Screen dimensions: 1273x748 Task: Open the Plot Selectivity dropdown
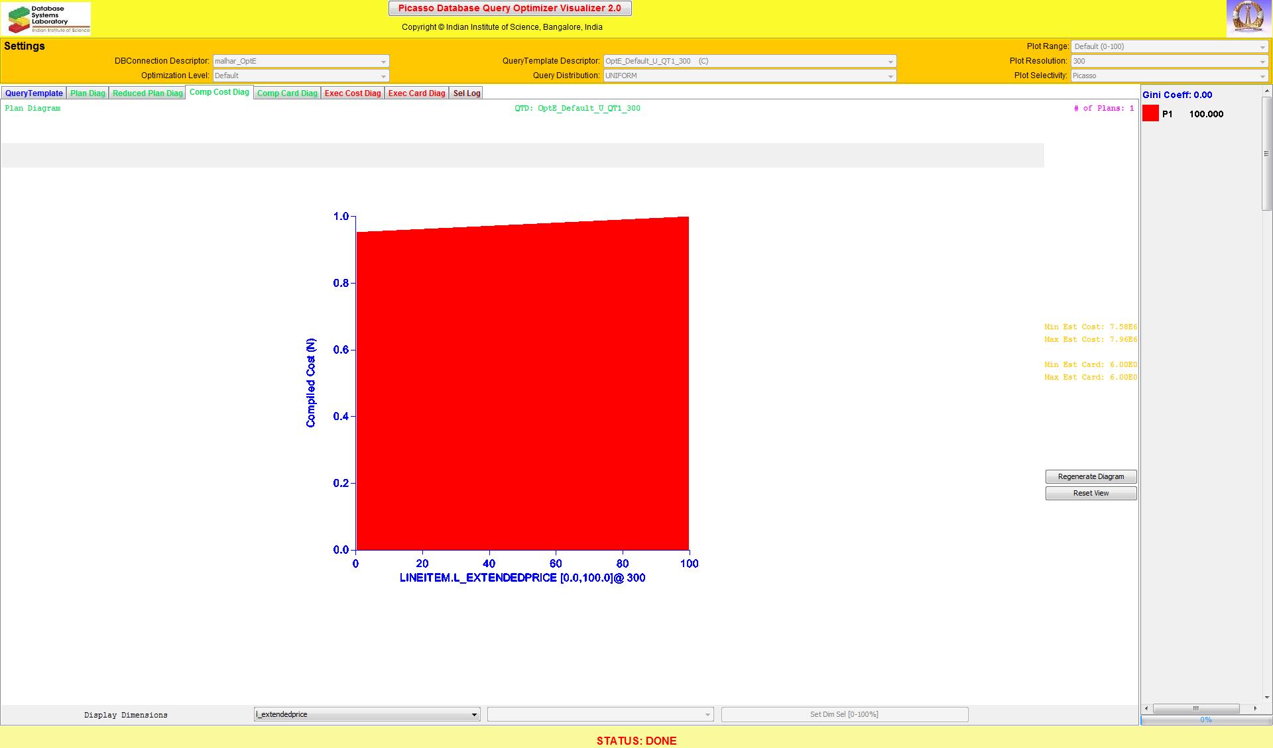1169,76
